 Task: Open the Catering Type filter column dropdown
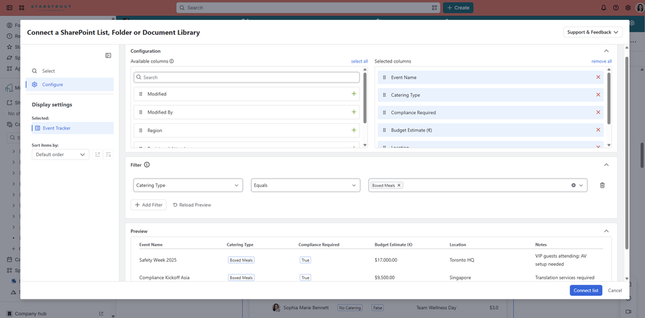(x=188, y=185)
